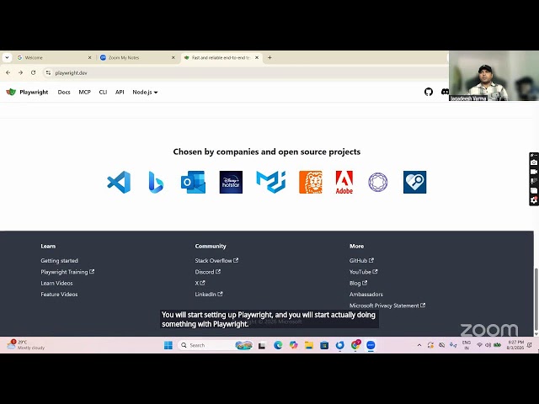This screenshot has height=404, width=539.
Task: Click the address bar showing playwright.dev
Action: click(x=246, y=73)
